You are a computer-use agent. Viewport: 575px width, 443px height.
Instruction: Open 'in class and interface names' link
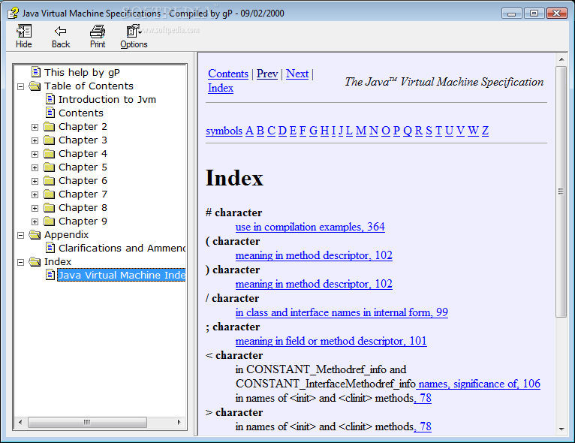click(x=342, y=312)
